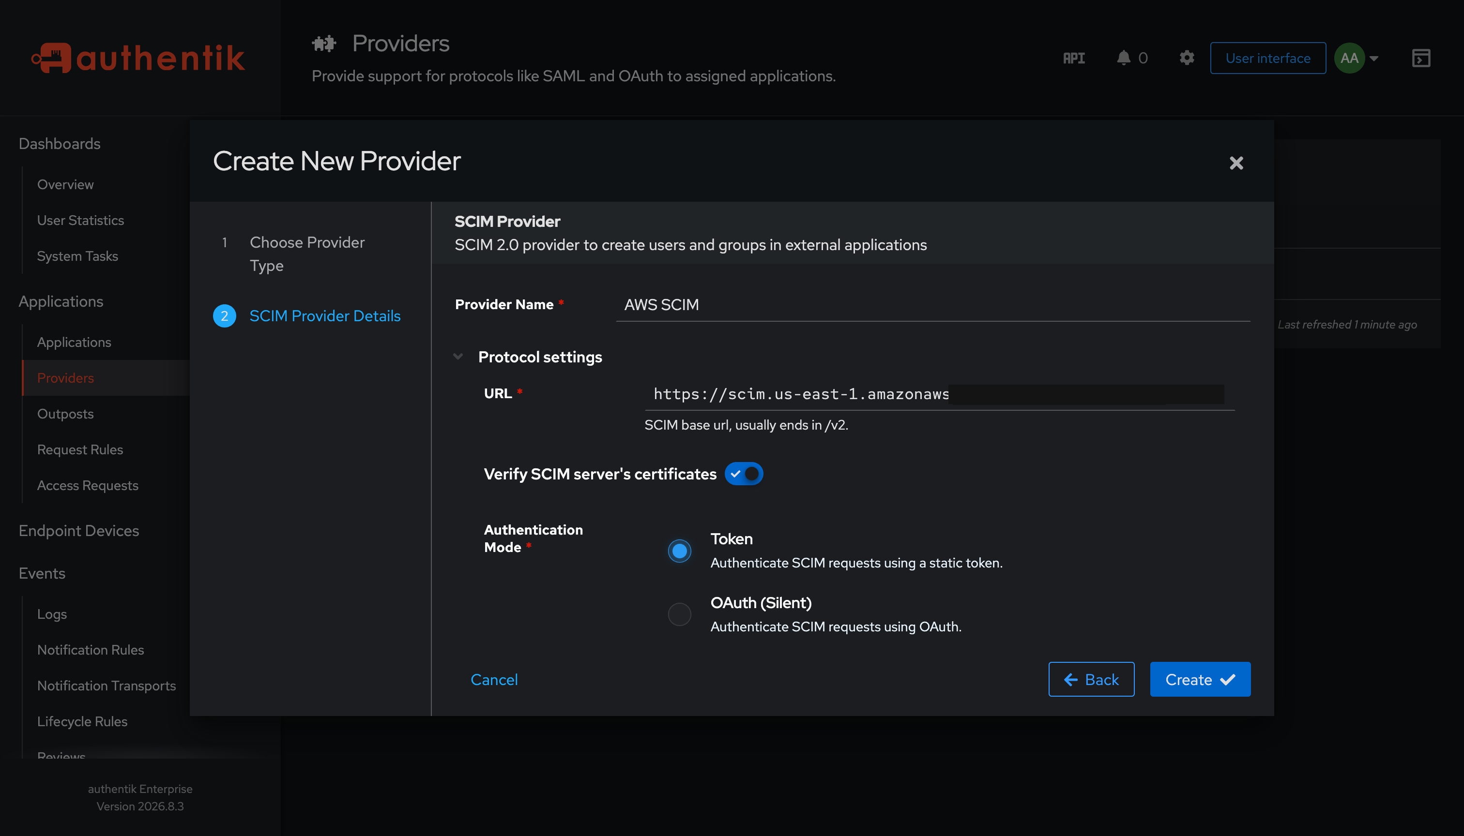1464x836 pixels.
Task: Click the Provider Name field
Action: (933, 305)
